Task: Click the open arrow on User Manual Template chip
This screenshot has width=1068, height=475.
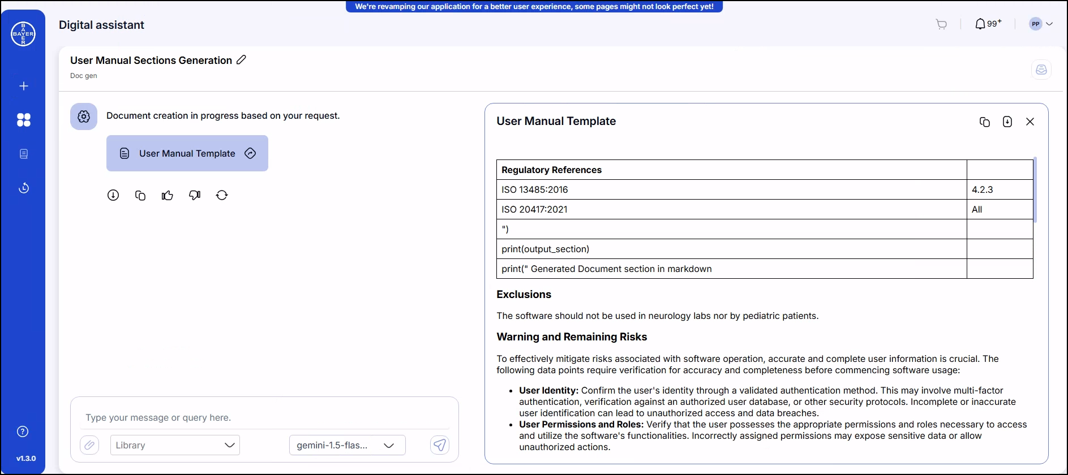Action: click(x=250, y=153)
